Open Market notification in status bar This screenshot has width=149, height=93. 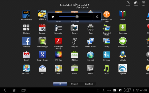120,90
